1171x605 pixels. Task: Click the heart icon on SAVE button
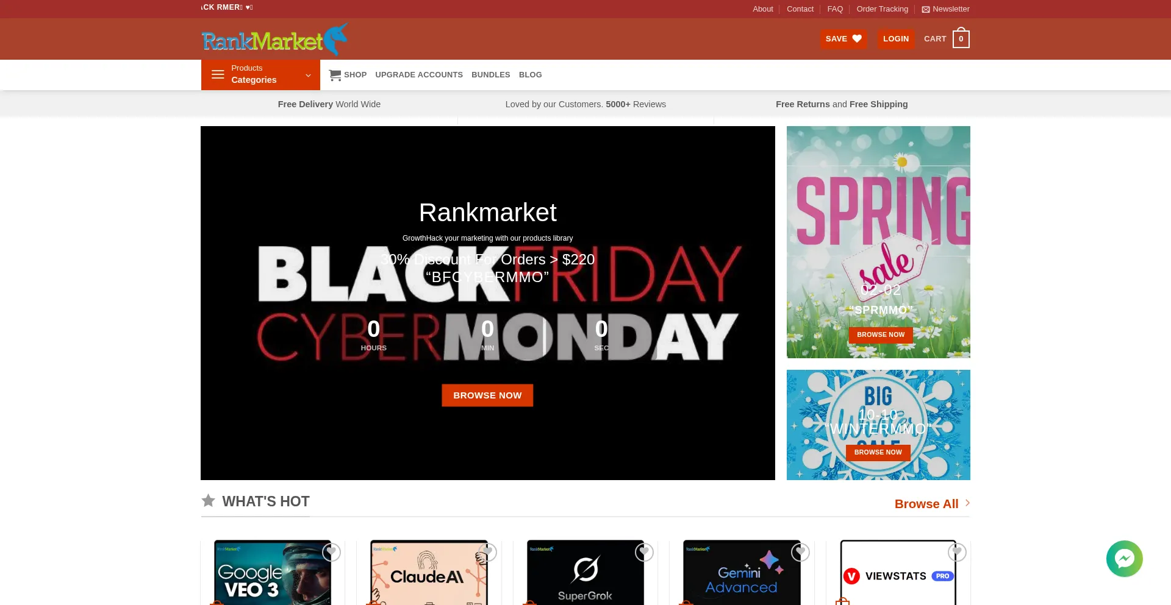[857, 38]
